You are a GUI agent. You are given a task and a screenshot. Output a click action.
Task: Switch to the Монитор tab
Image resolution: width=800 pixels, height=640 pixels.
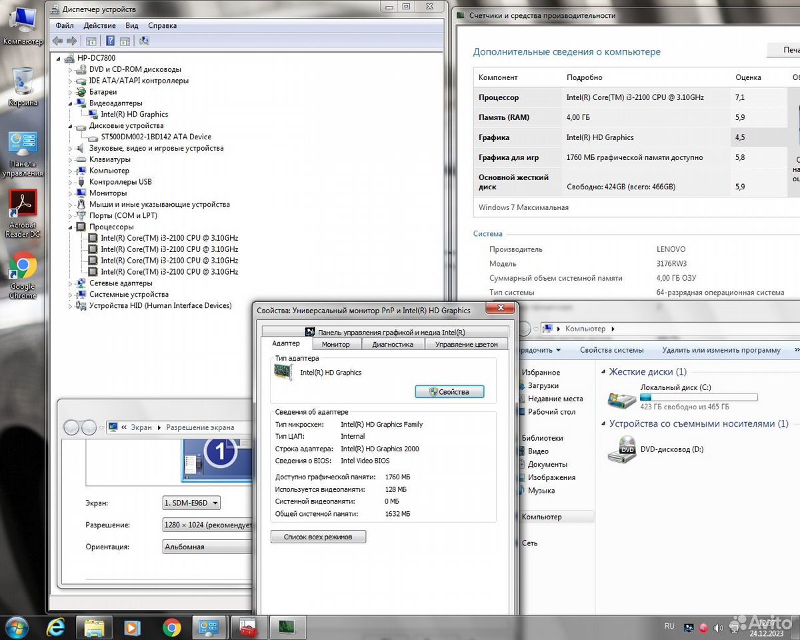tap(335, 344)
